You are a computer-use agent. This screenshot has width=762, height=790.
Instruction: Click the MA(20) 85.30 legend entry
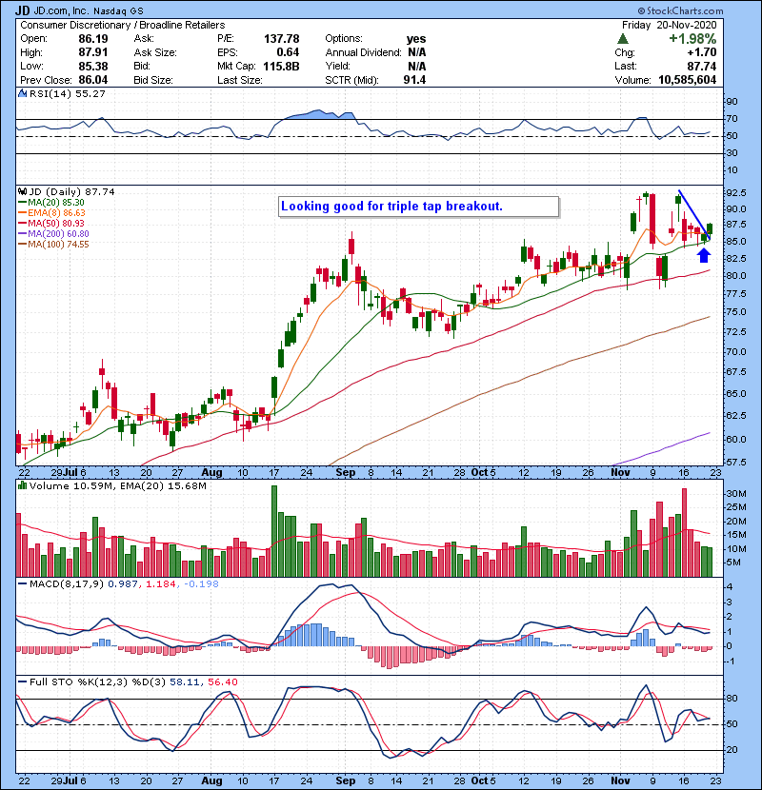52,203
